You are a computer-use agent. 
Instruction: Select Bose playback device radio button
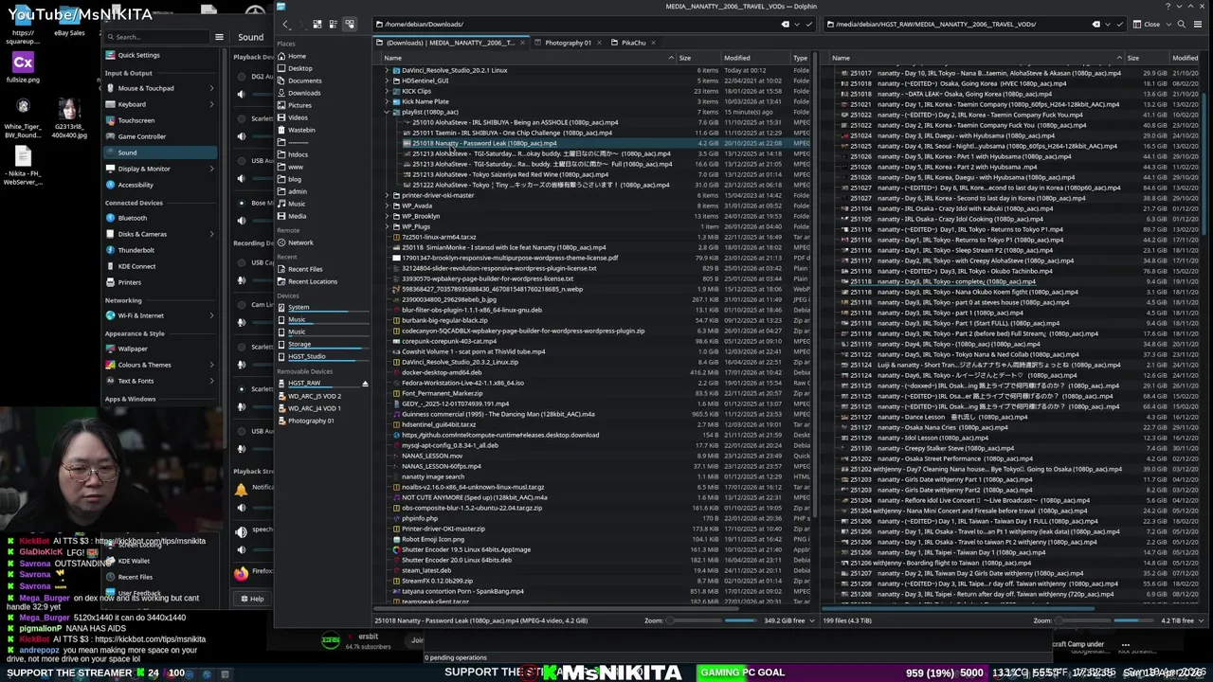pos(243,203)
